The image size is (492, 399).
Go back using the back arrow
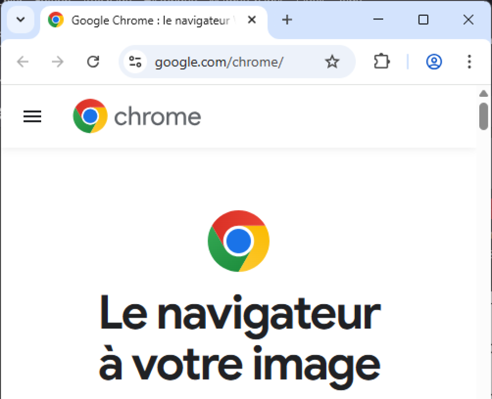22,62
